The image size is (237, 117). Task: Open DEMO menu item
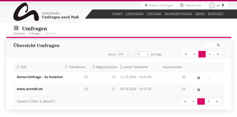pyautogui.click(x=200, y=14)
